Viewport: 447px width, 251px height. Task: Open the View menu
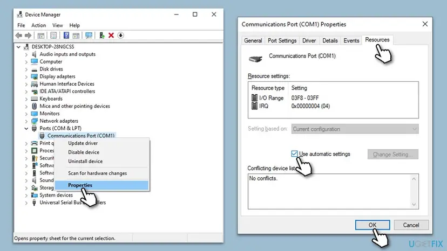pyautogui.click(x=58, y=25)
